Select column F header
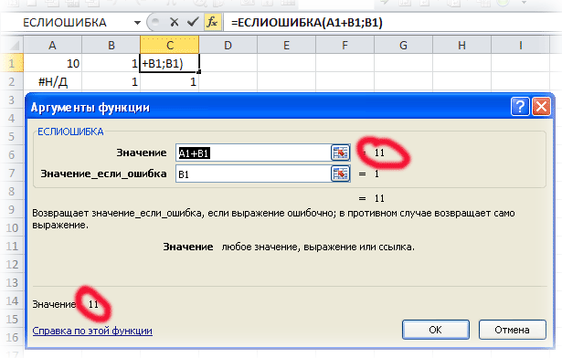 [345, 45]
